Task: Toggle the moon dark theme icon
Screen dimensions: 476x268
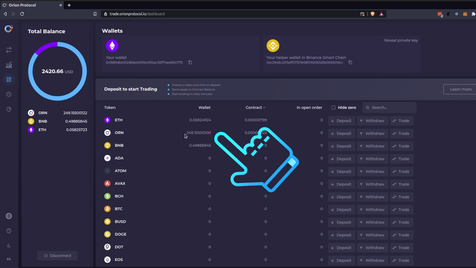Action: click(x=9, y=246)
